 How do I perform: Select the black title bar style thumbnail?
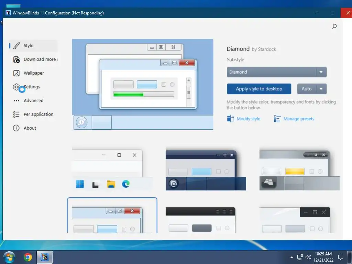coord(200,220)
